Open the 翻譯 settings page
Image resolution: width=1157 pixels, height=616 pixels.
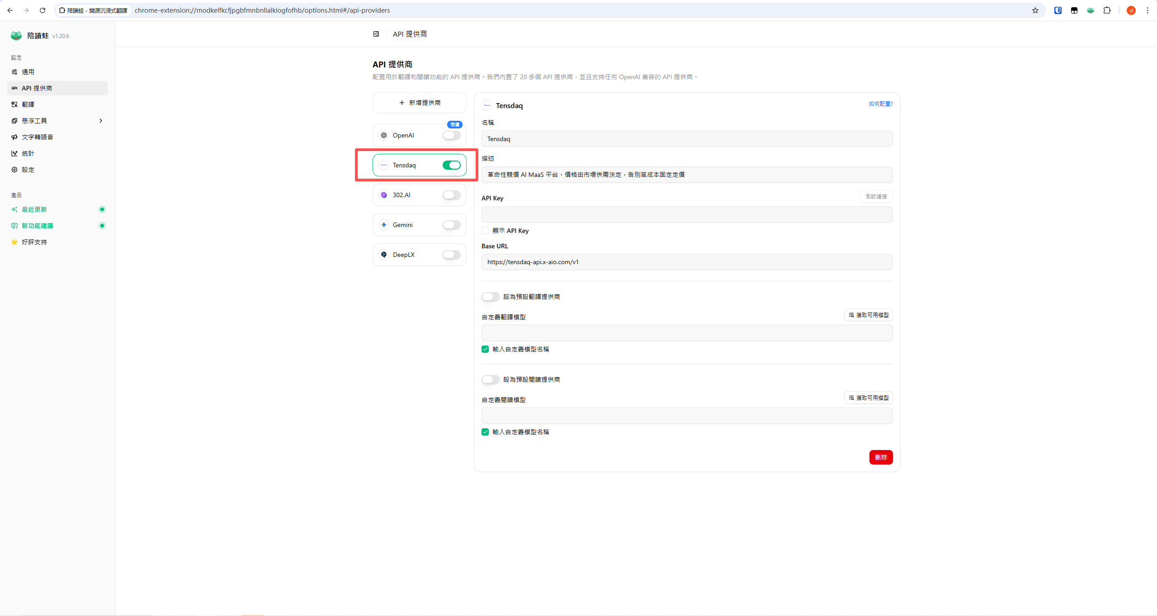click(28, 104)
